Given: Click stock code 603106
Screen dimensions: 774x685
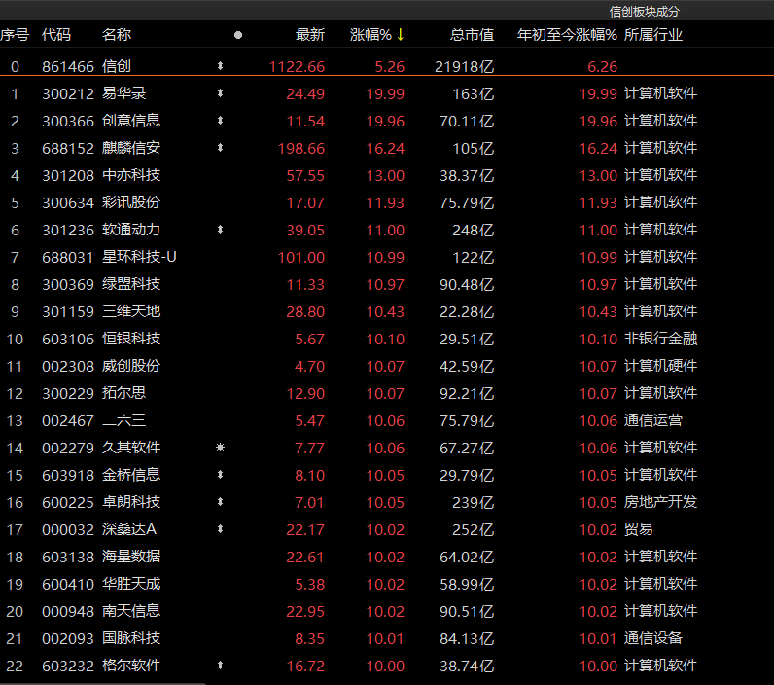Looking at the screenshot, I should pos(68,339).
